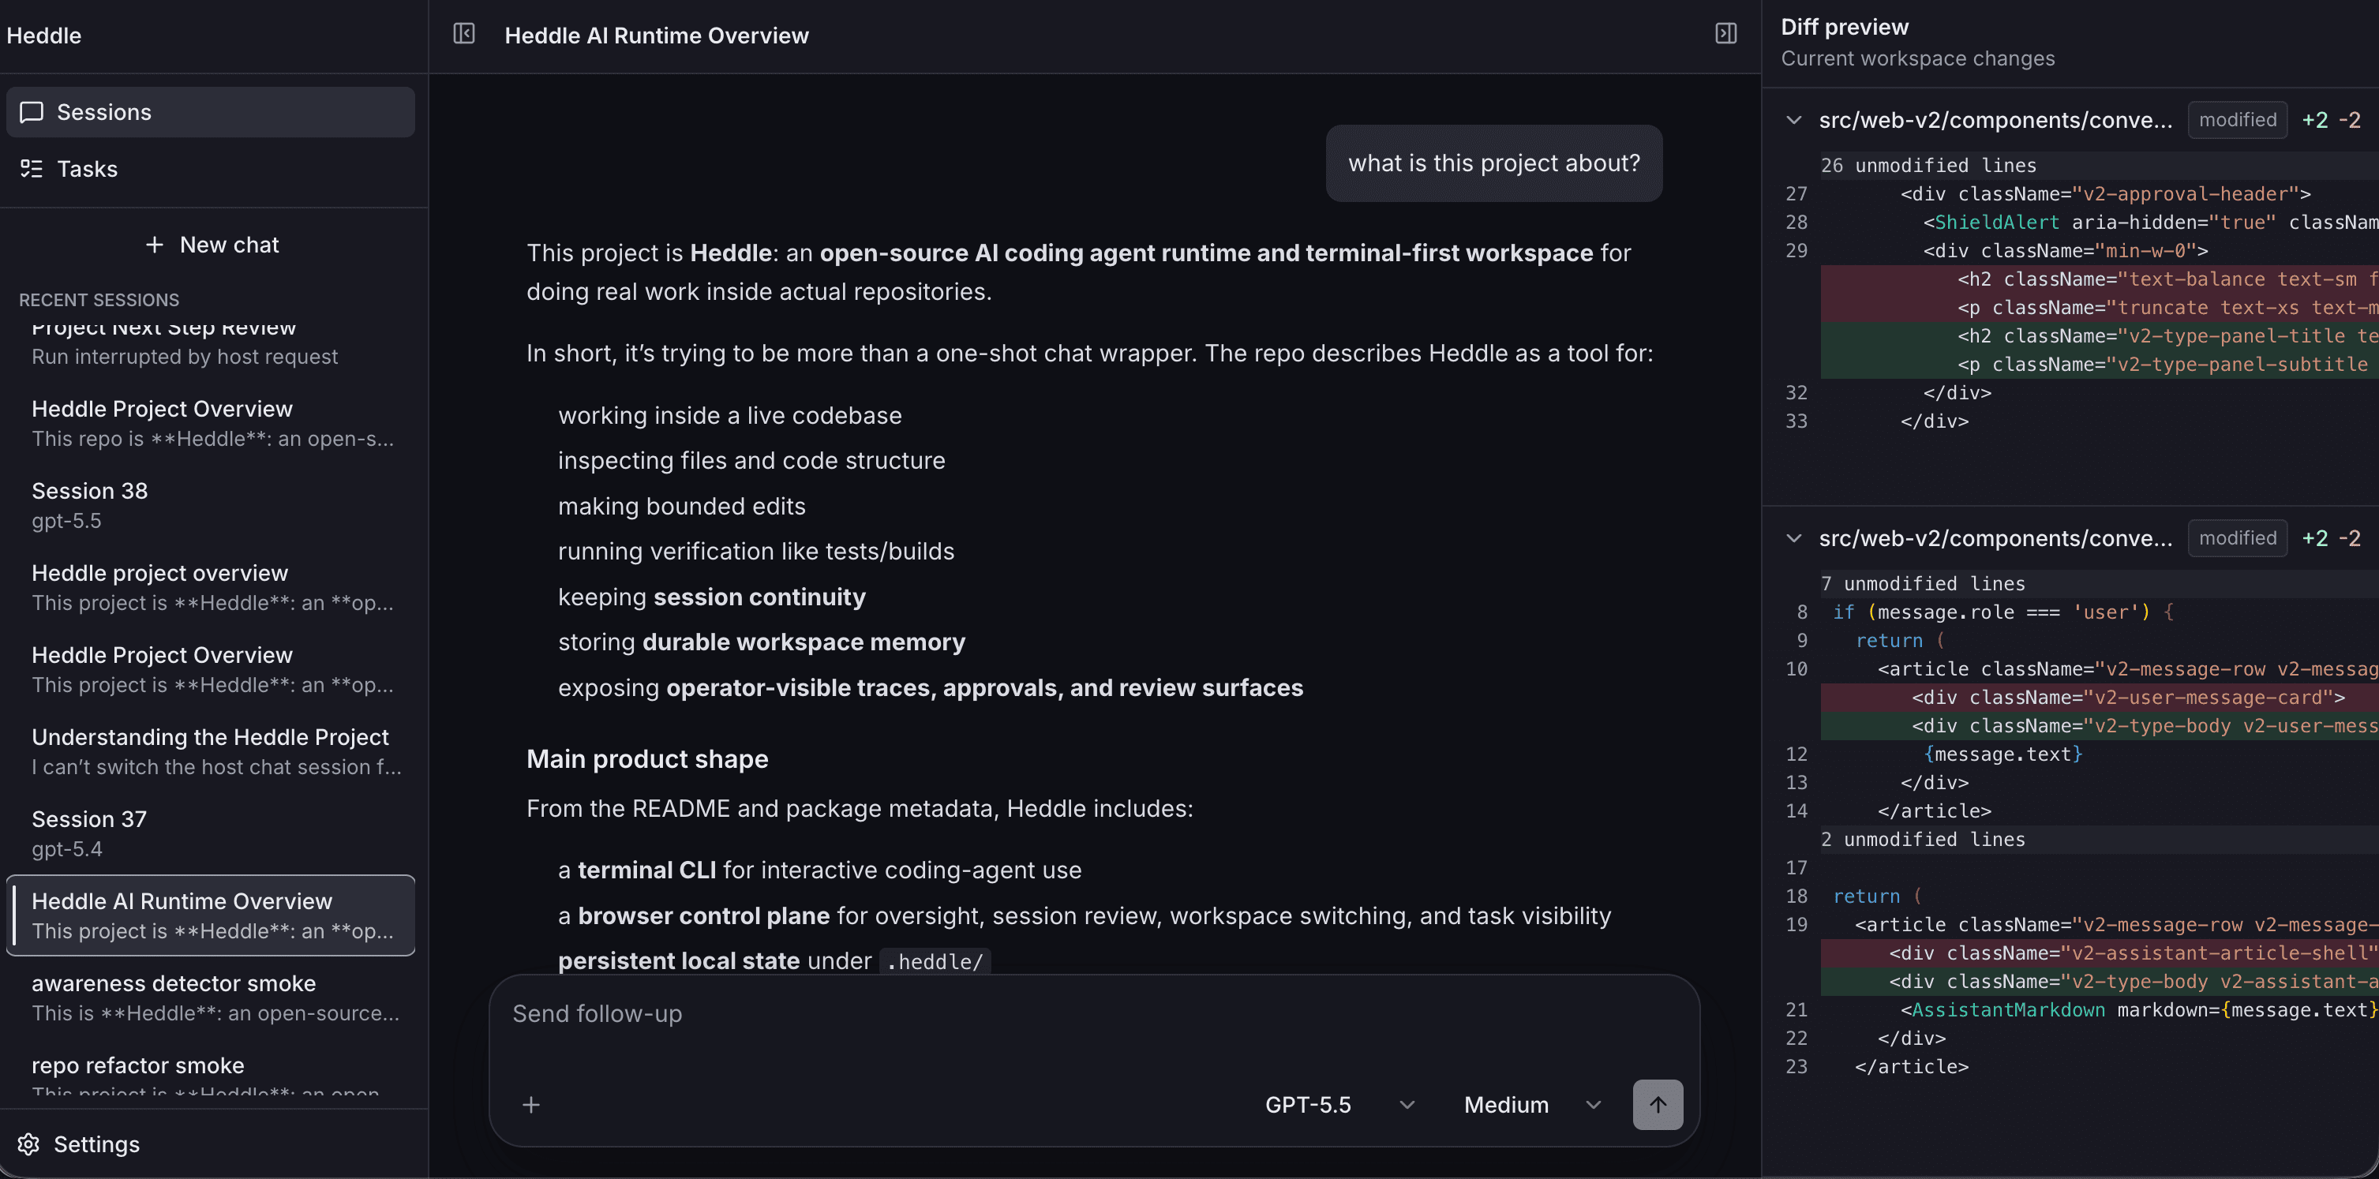Viewport: 2379px width, 1179px height.
Task: Click removed line v2-assistant-article-shell
Action: pyautogui.click(x=2098, y=953)
